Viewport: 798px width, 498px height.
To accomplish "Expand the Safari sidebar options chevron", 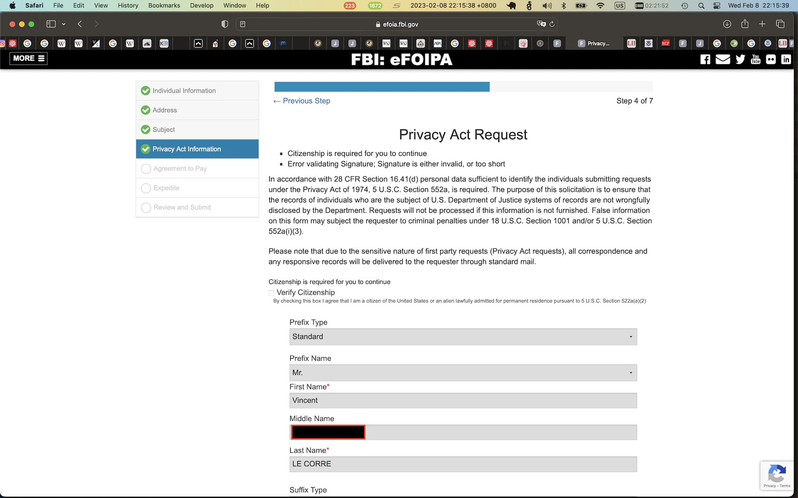I will (64, 24).
